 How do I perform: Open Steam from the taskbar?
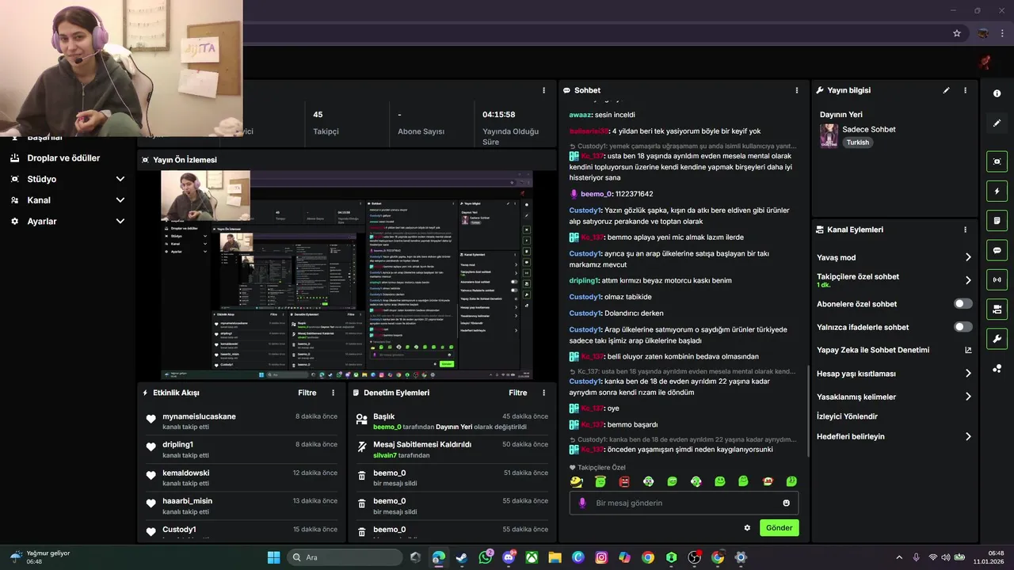[462, 557]
